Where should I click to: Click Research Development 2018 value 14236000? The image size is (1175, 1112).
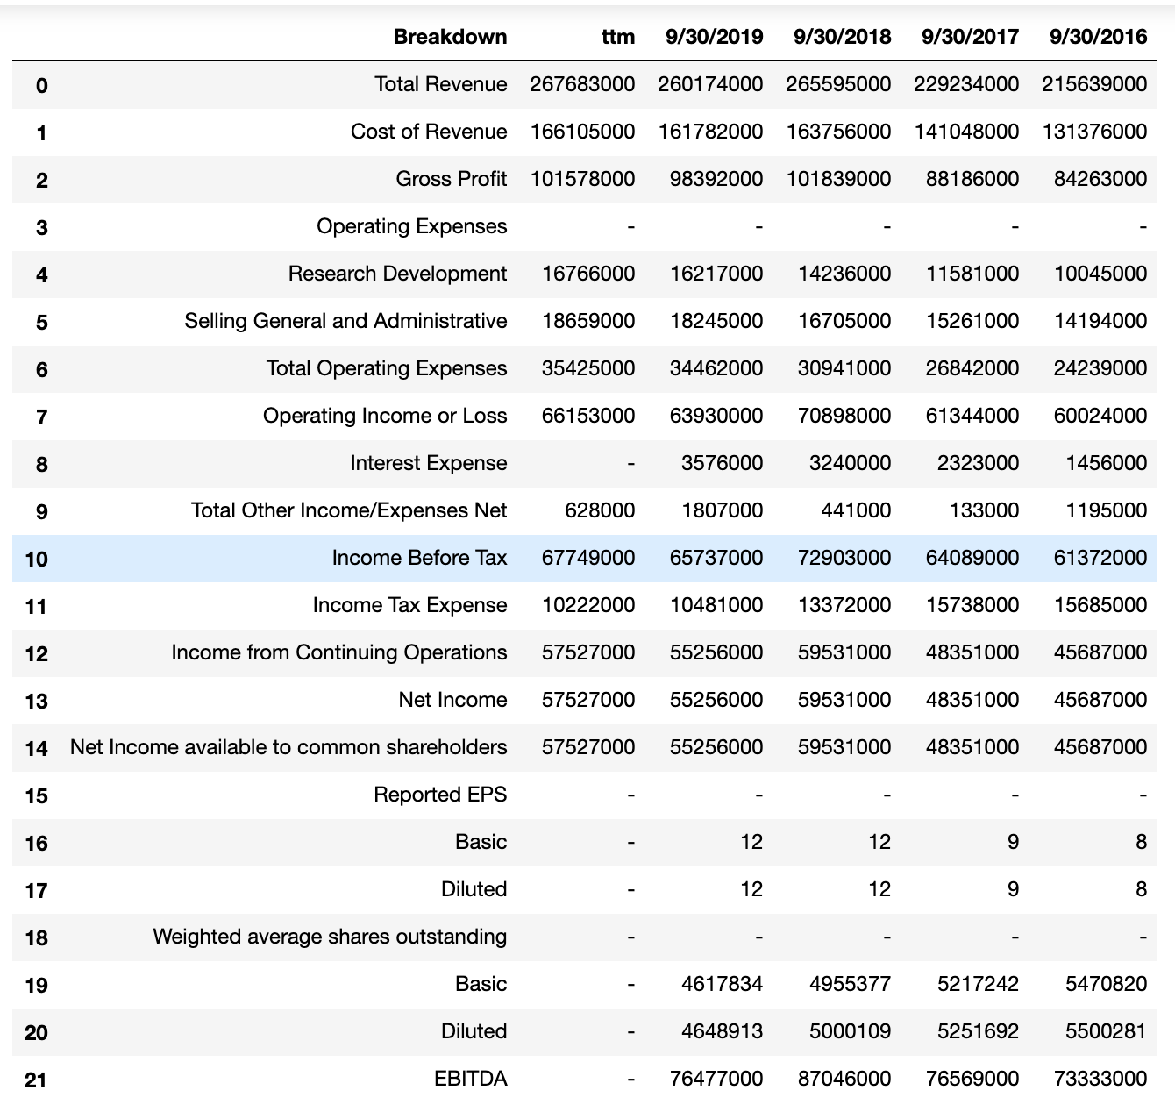[844, 274]
